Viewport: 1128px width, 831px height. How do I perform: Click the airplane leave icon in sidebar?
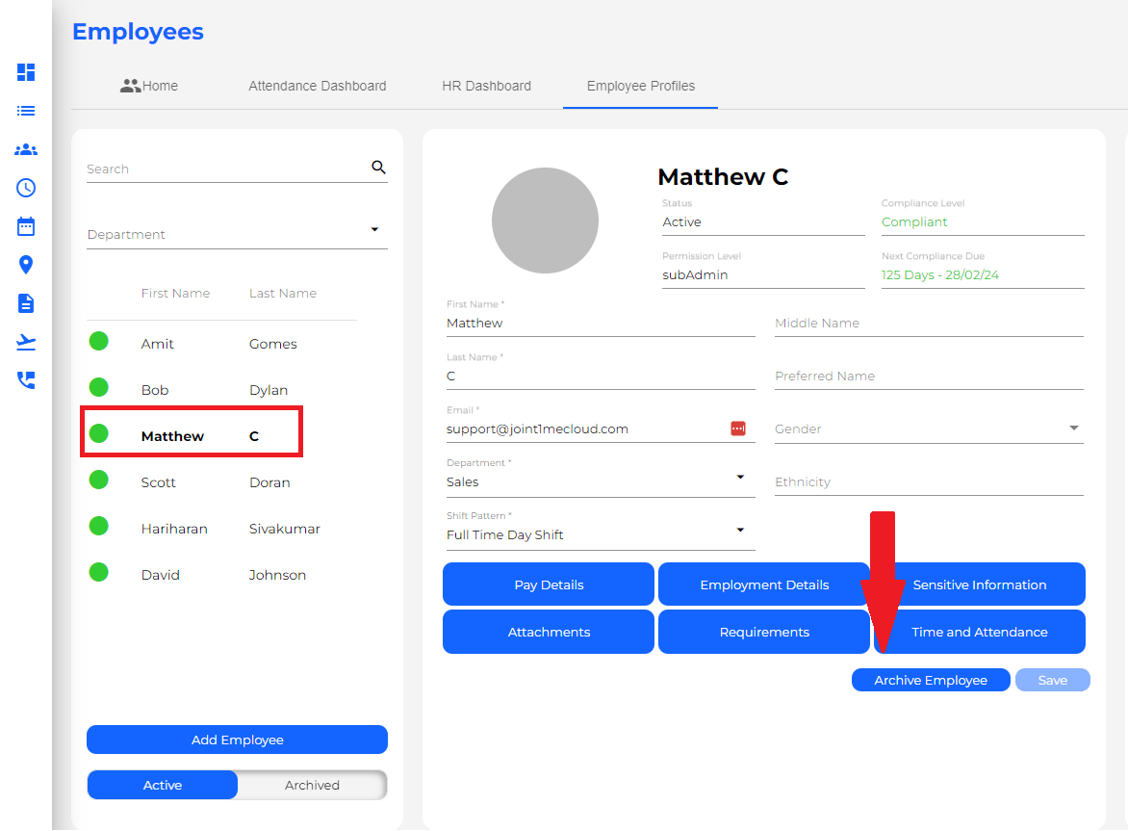coord(25,341)
